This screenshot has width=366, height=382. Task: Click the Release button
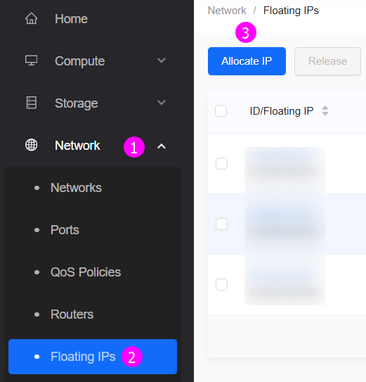pyautogui.click(x=327, y=61)
